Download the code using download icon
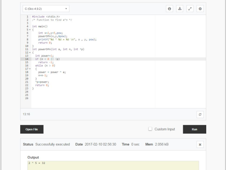Viewport: 226px width, 170px height. [x=180, y=9]
